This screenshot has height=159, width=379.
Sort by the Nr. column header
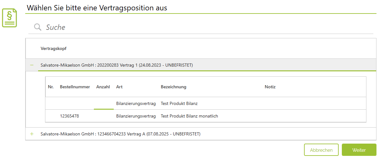(51, 87)
